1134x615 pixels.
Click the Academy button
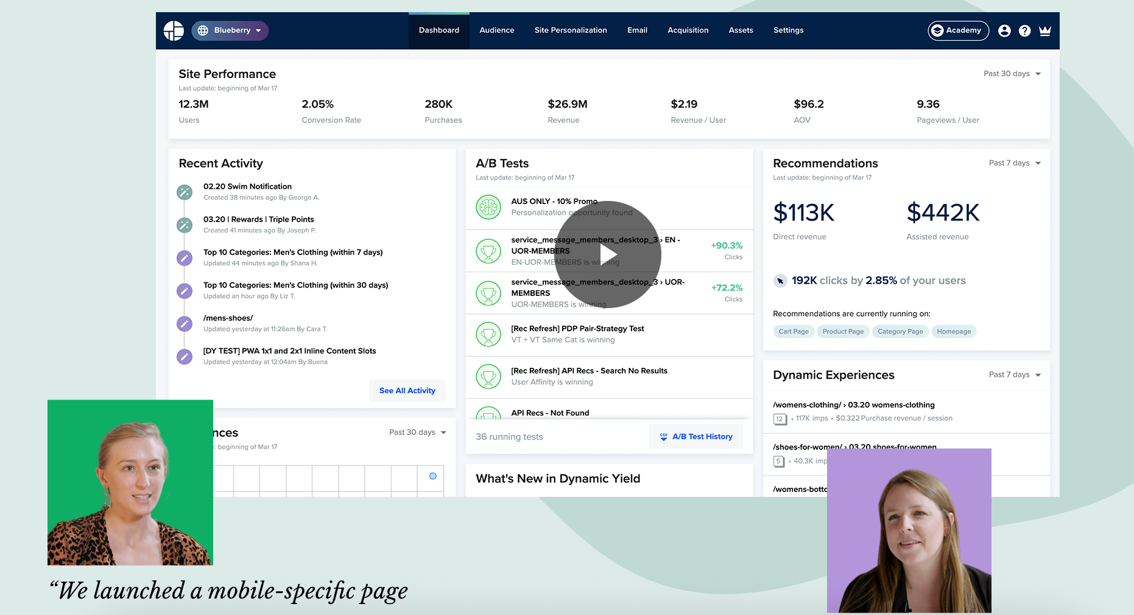click(958, 30)
